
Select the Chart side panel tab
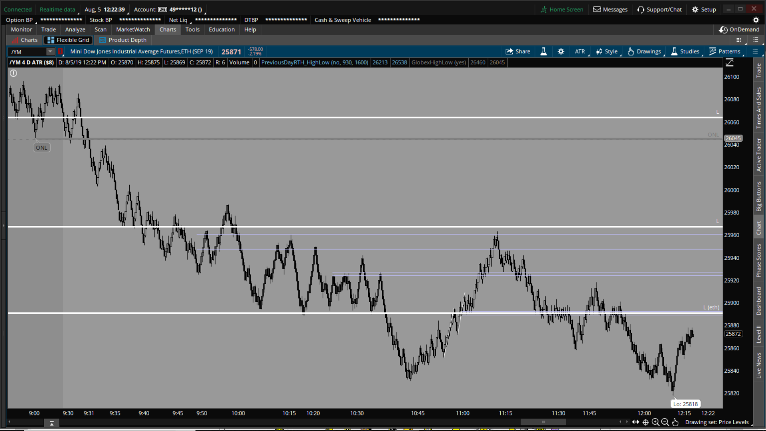click(758, 228)
